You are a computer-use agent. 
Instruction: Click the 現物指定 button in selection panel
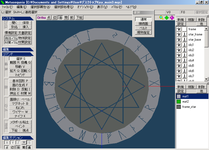tap(143, 32)
